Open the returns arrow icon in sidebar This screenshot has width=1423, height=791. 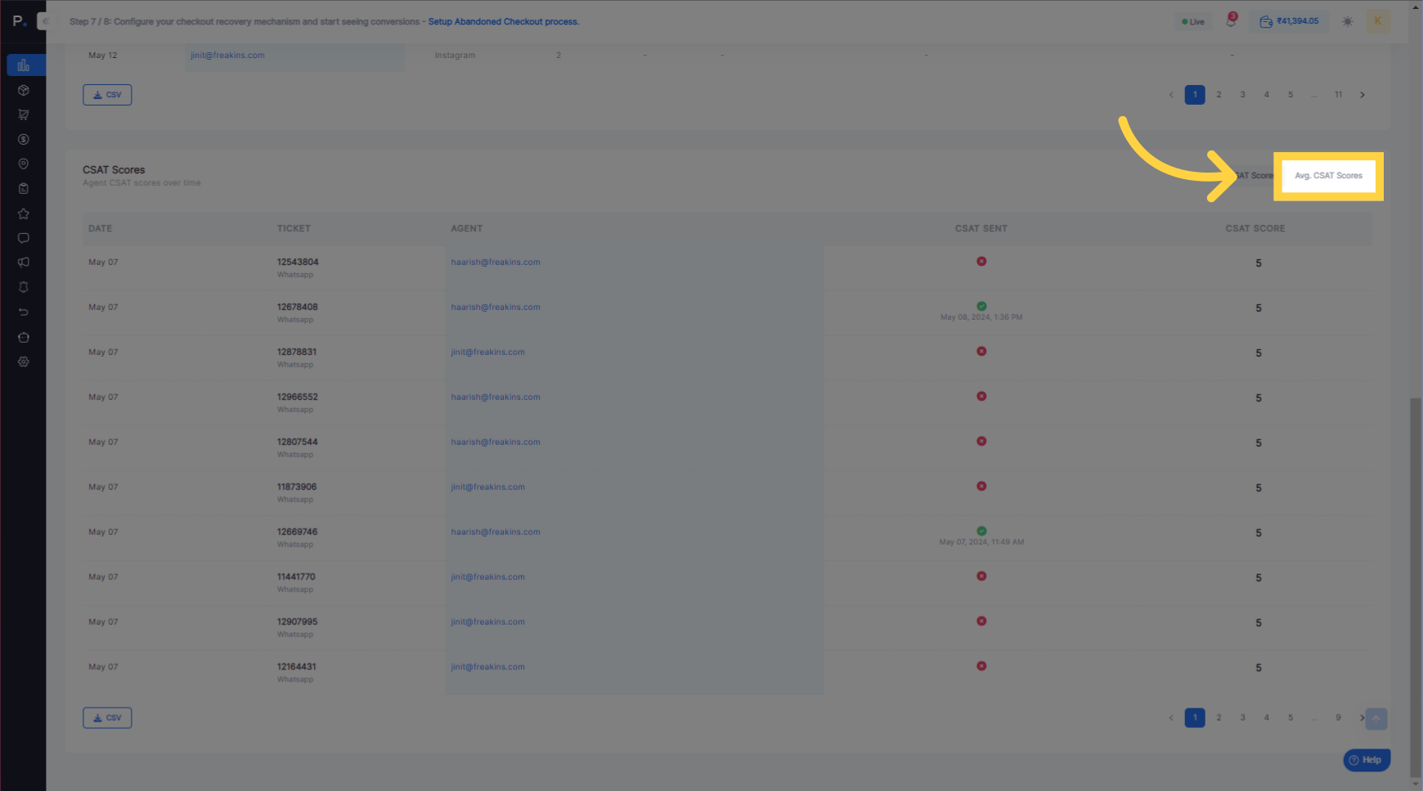pos(24,312)
